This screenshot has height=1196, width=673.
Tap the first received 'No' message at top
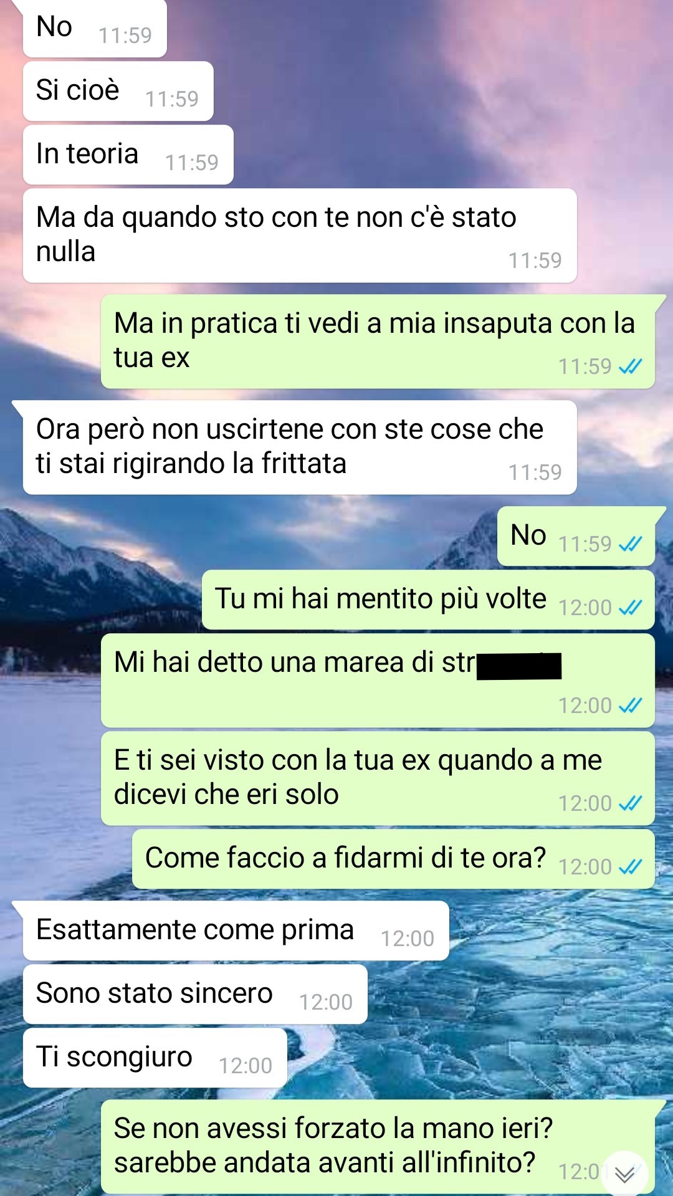95,29
